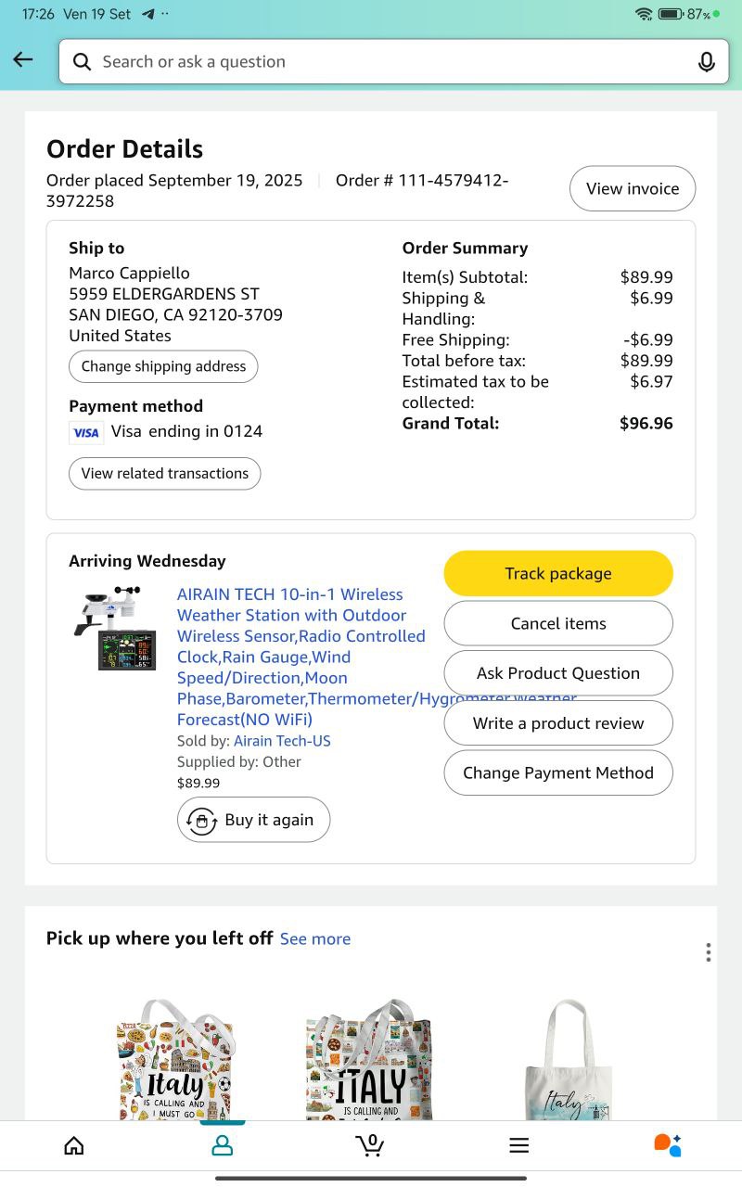Tap the yellow Track package button
The width and height of the screenshot is (742, 1187).
558,573
